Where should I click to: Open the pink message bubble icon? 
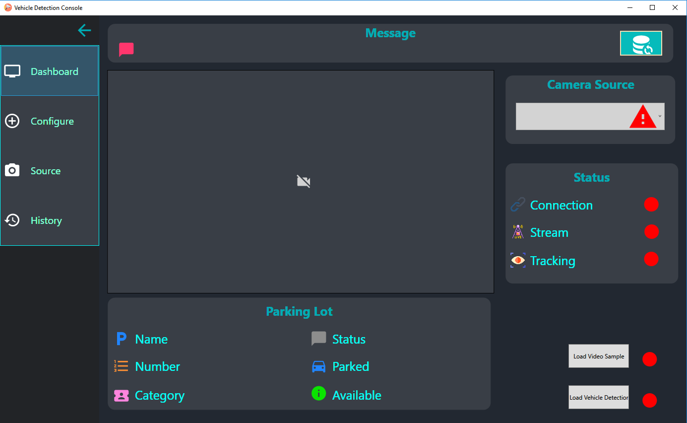point(126,49)
